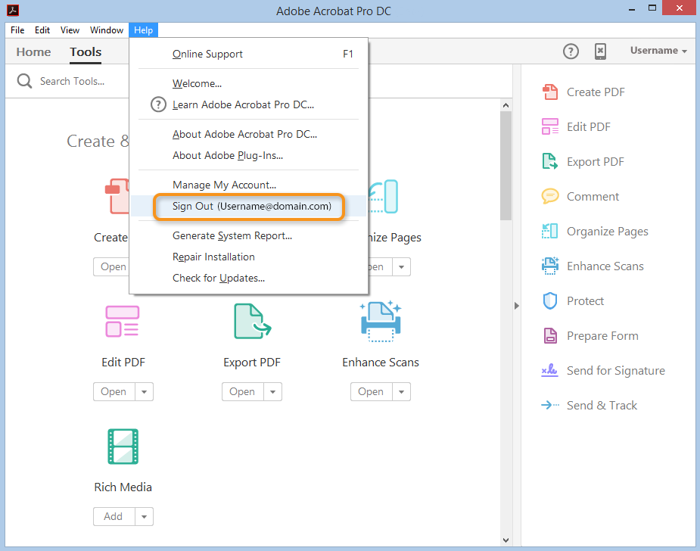Click the help question mark icon

(x=571, y=51)
